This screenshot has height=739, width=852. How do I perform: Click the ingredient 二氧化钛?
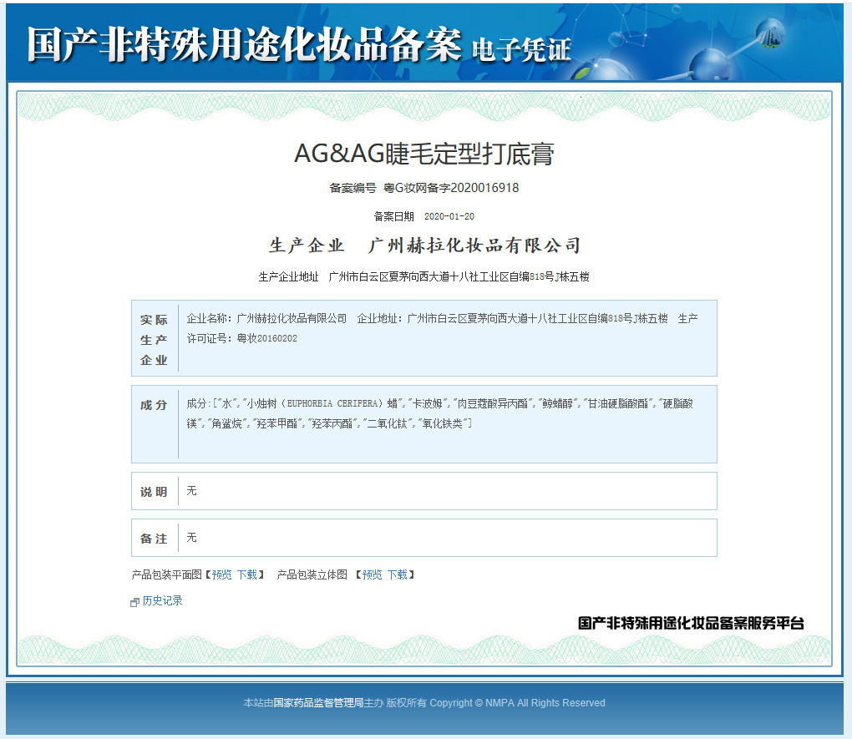click(387, 424)
